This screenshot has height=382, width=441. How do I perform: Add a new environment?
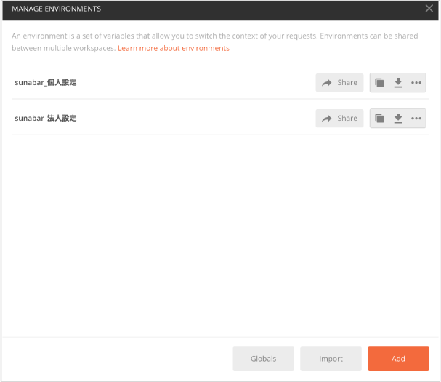398,359
